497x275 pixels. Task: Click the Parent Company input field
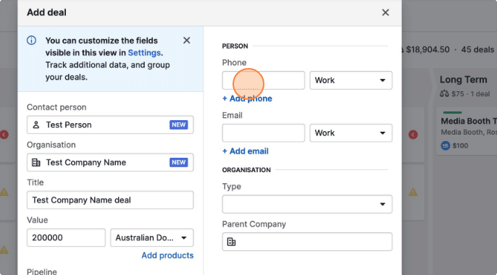click(307, 242)
